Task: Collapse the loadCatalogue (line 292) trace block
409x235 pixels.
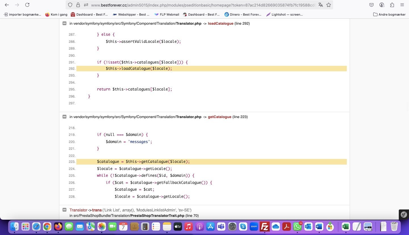Action: pos(64,24)
